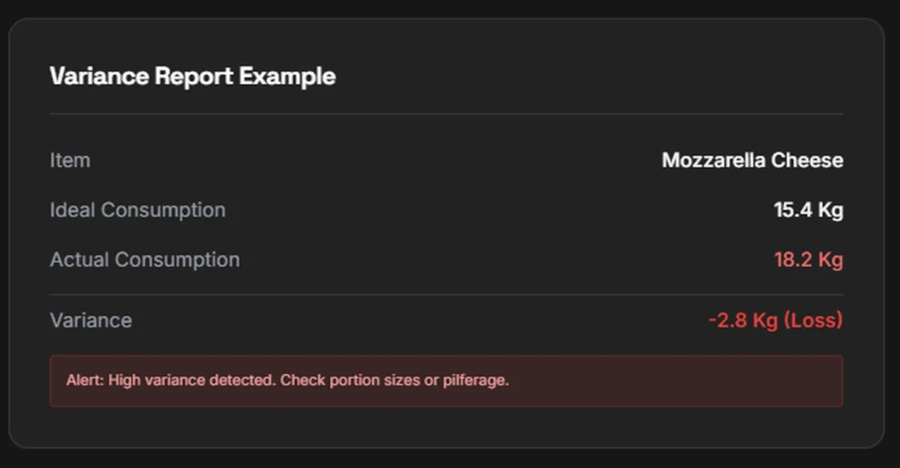Image resolution: width=900 pixels, height=468 pixels.
Task: Click divider line below report heading
Action: click(446, 114)
